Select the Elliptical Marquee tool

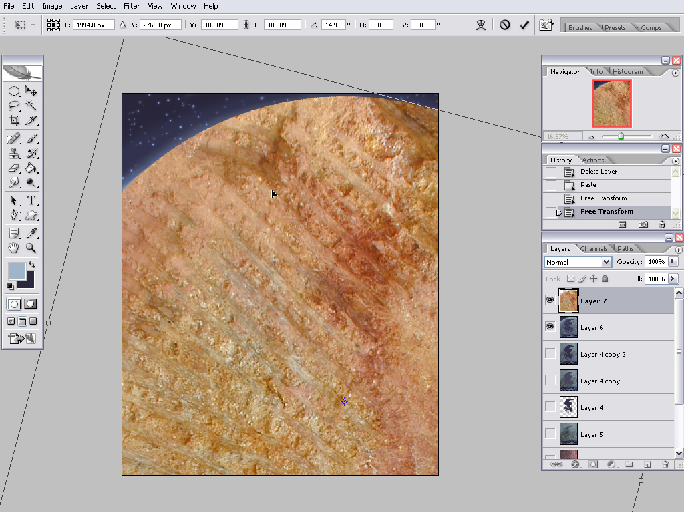(14, 91)
